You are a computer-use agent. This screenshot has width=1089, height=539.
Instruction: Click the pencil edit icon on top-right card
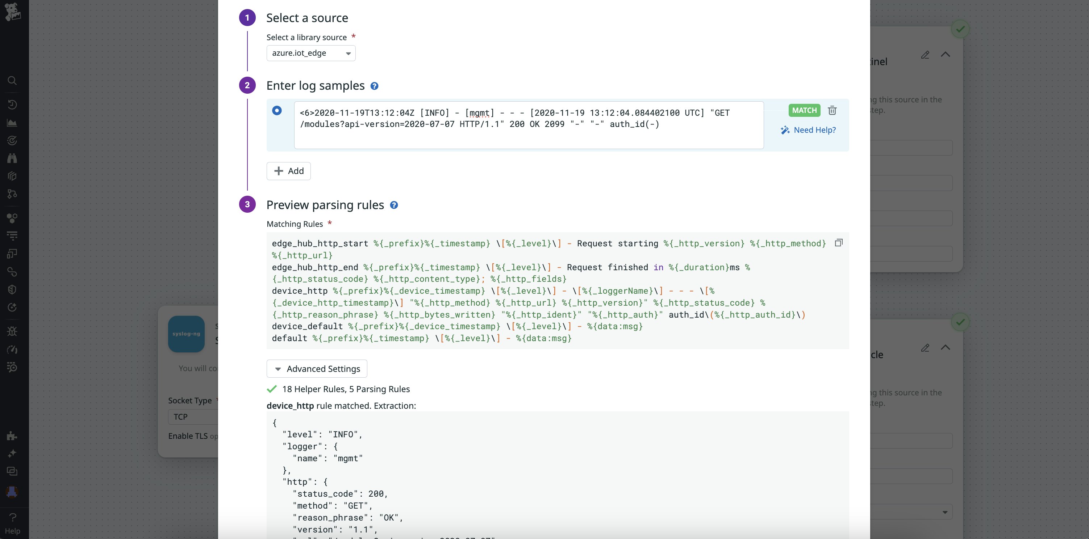pyautogui.click(x=925, y=55)
